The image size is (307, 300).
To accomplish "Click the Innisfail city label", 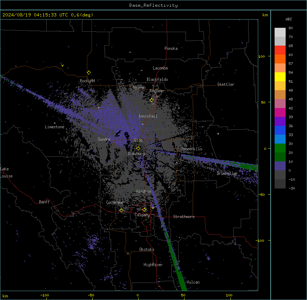I will coord(148,116).
